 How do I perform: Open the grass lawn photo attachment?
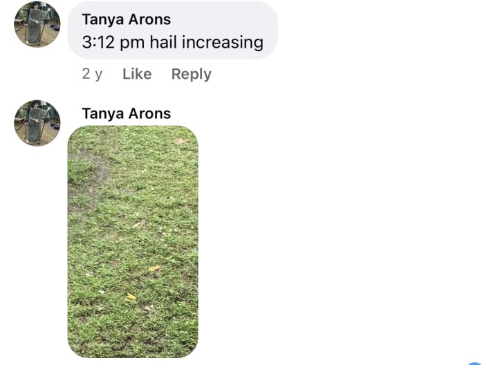[x=133, y=242]
